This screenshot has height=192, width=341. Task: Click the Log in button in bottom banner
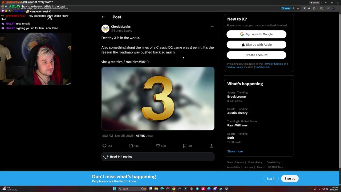(x=271, y=178)
